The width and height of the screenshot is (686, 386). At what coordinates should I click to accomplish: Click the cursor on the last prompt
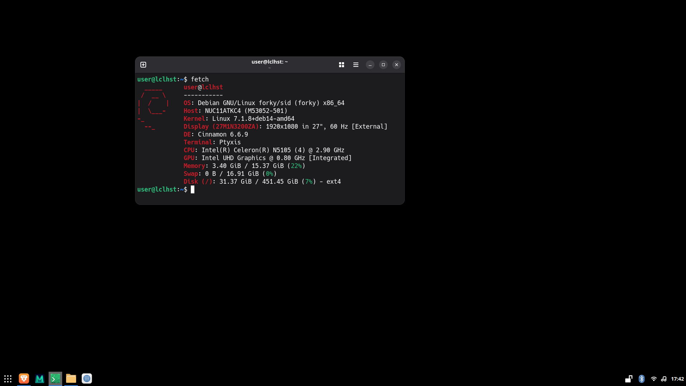coord(193,189)
